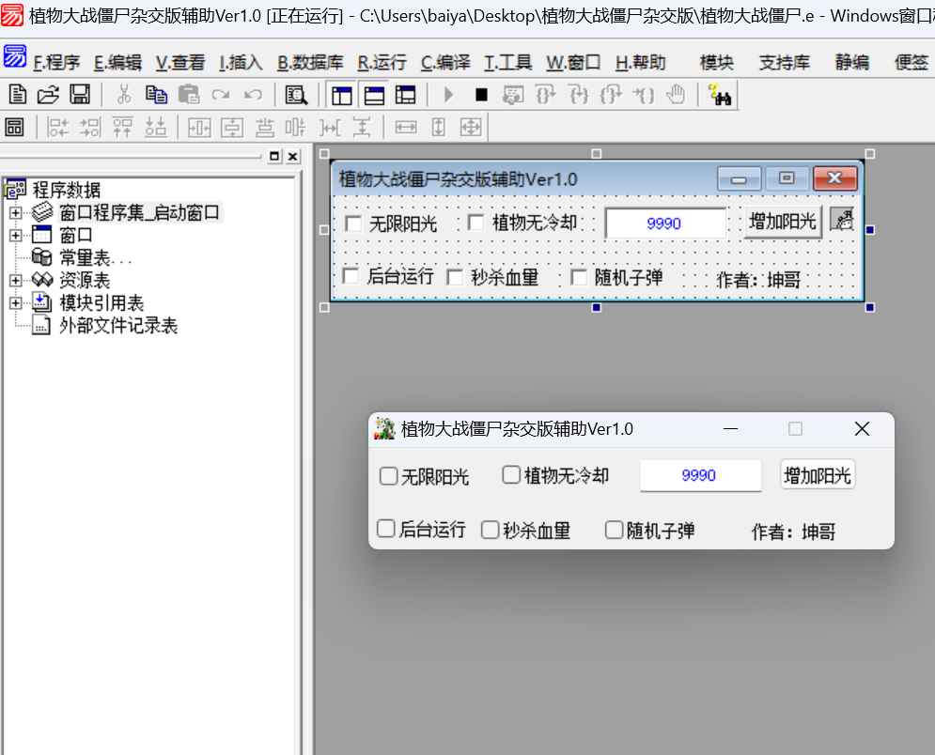Screen dimensions: 935x755
Task: Enable 无限阳光 checkbox in the running window
Action: tap(388, 476)
